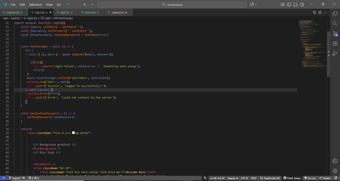Toggle the primary side bar

(x=289, y=4)
